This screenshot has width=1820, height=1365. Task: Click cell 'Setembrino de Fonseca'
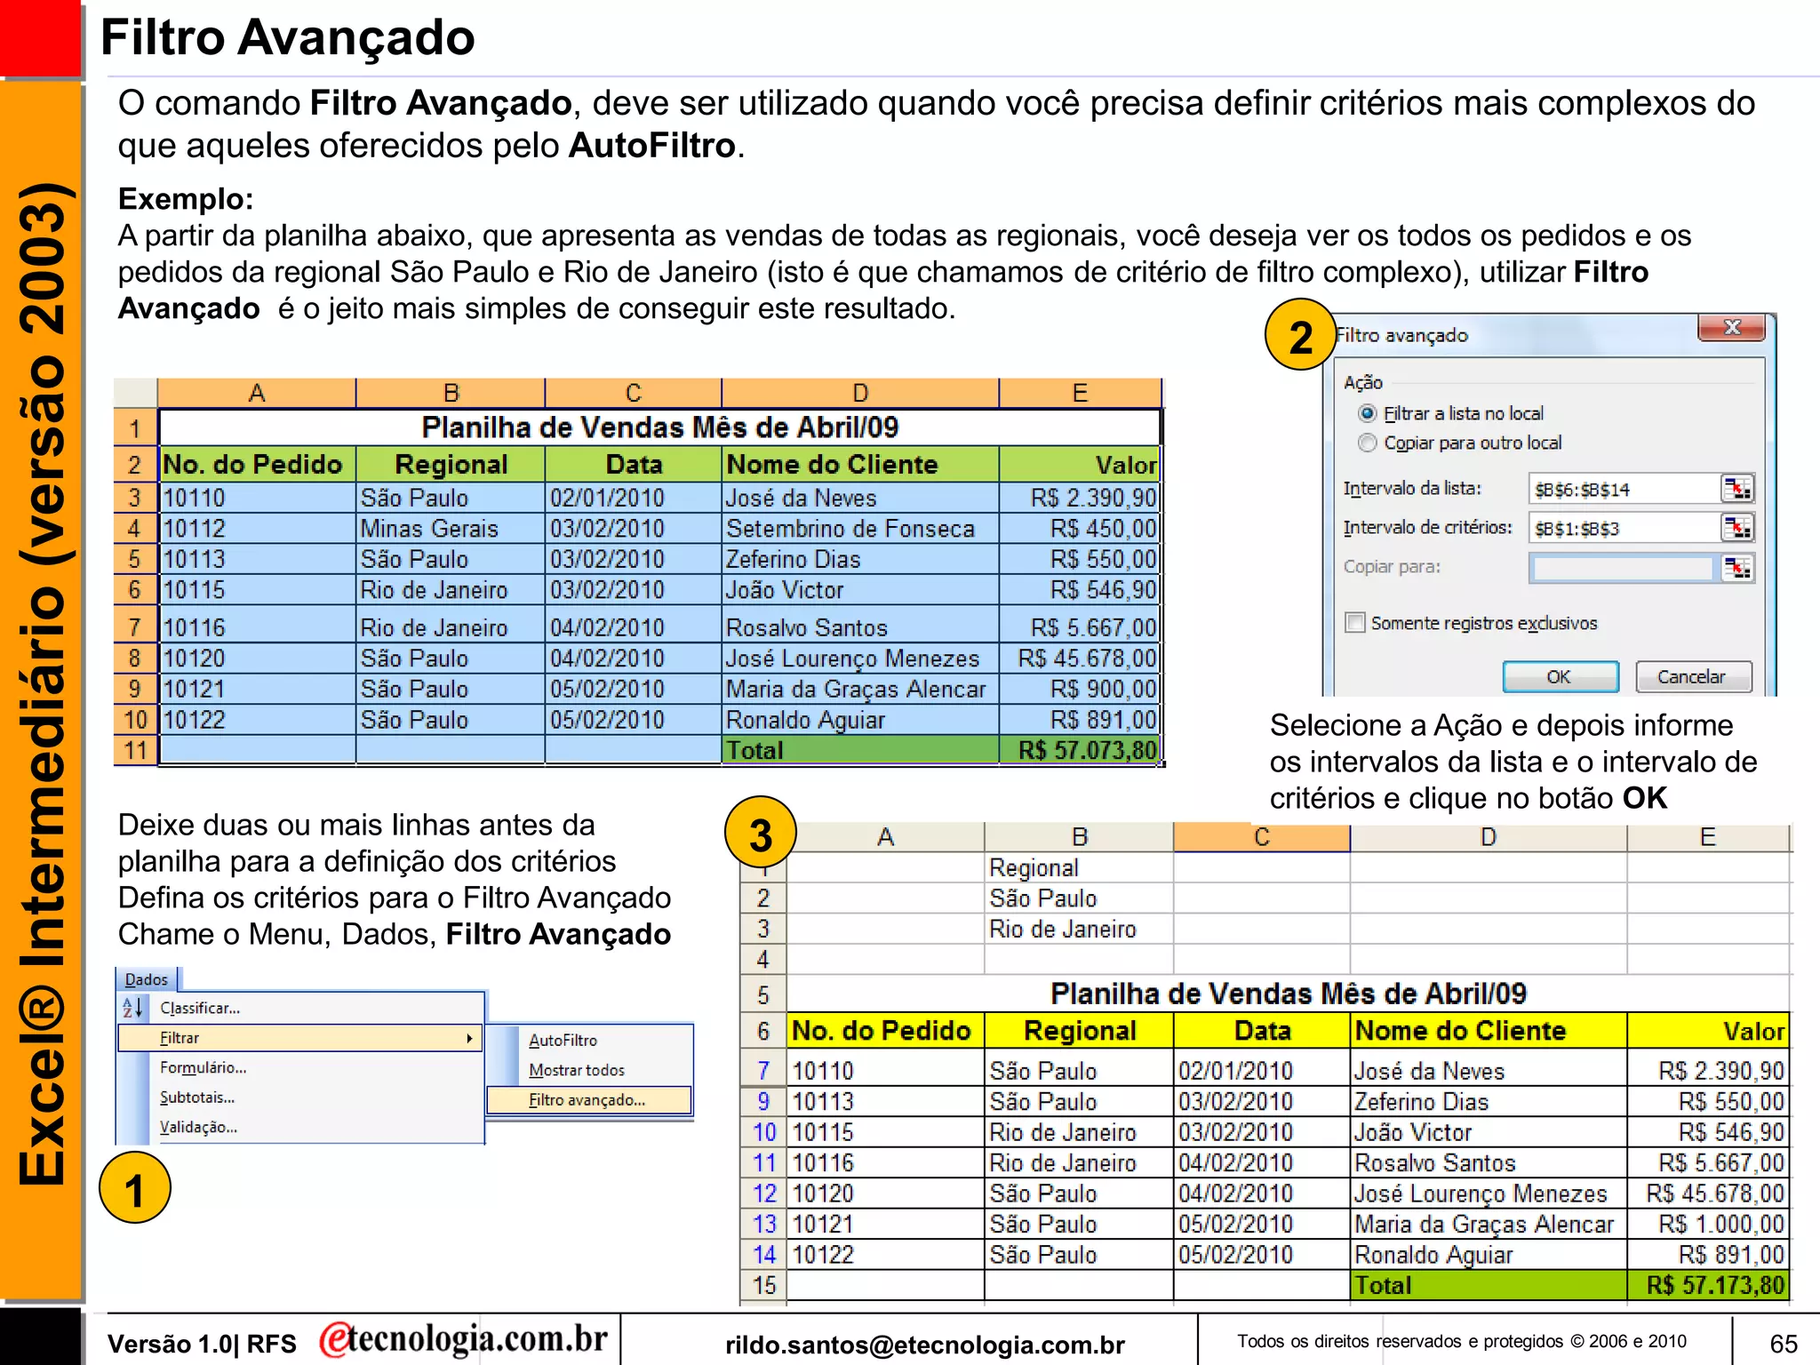tap(860, 529)
